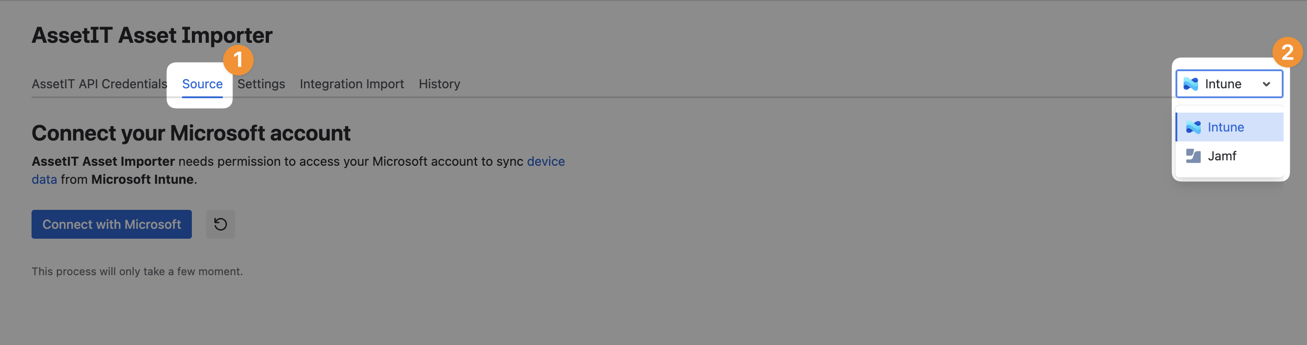
Task: View the History tab
Action: click(439, 84)
